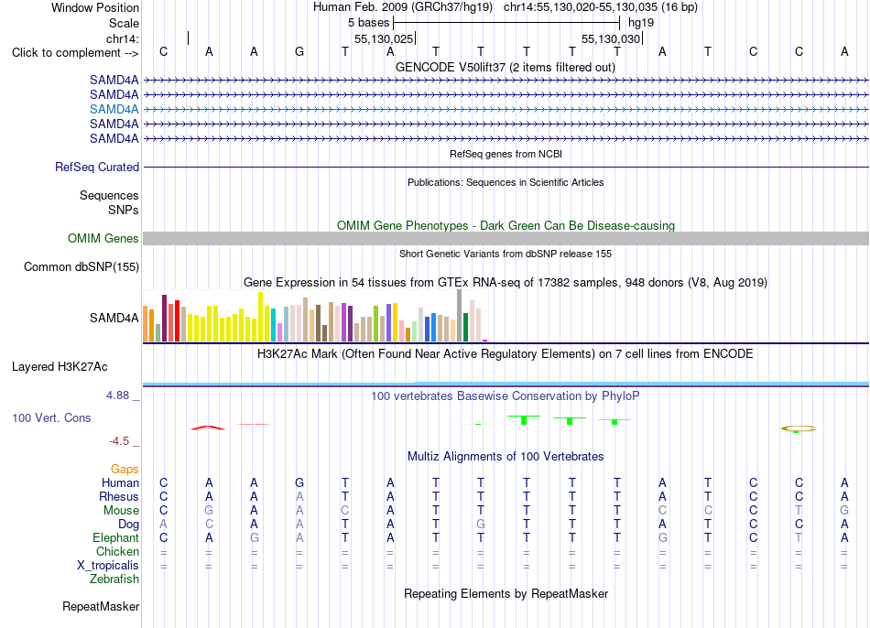Open the Layered H3K27Ac track label
The image size is (870, 628).
coord(60,367)
